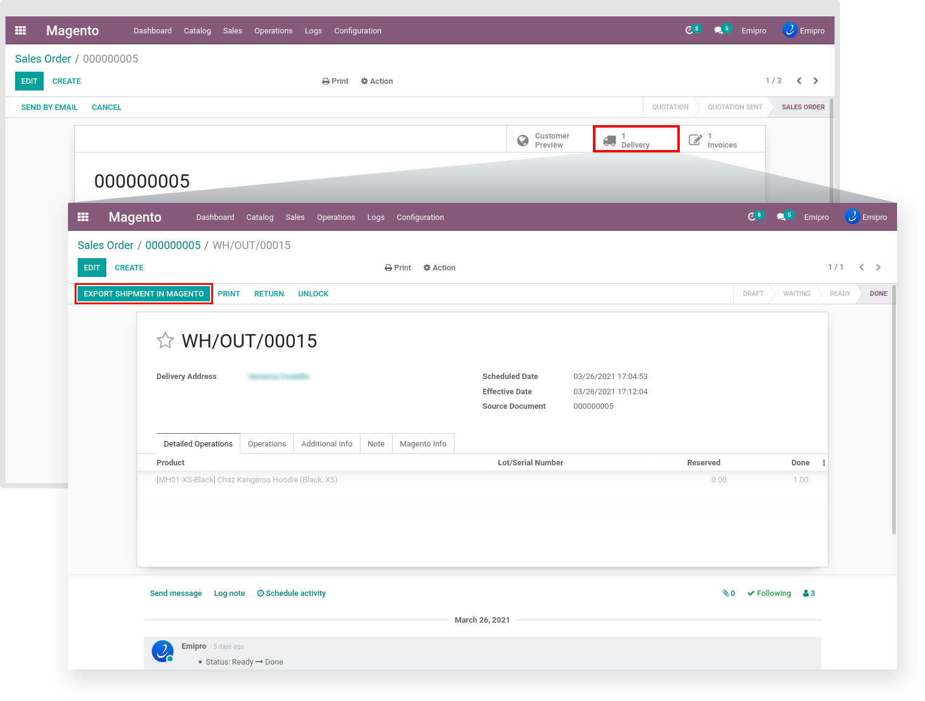925x701 pixels.
Task: Open Customer Preview in back window
Action: point(549,139)
